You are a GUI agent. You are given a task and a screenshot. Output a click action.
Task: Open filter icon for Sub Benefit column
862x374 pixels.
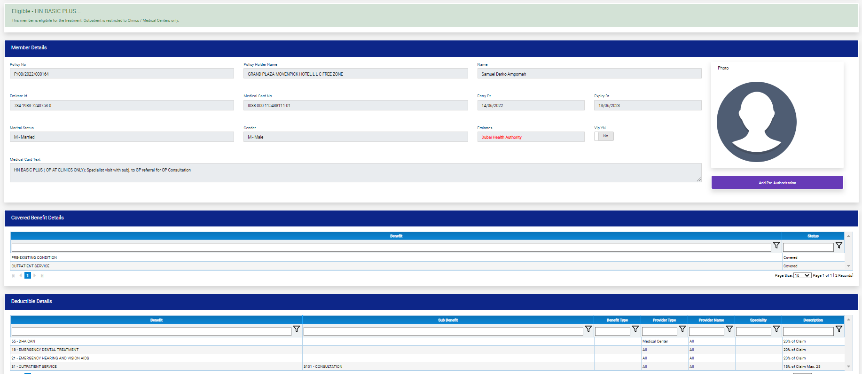[x=588, y=329]
